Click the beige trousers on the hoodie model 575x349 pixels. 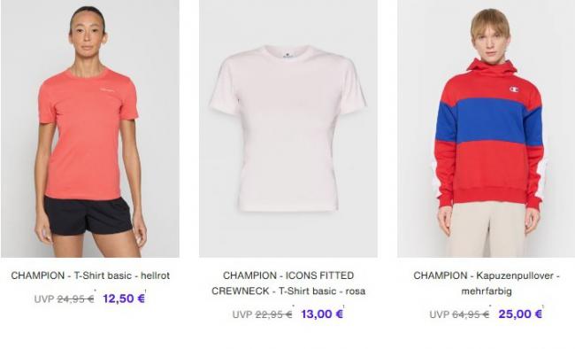[x=485, y=229]
